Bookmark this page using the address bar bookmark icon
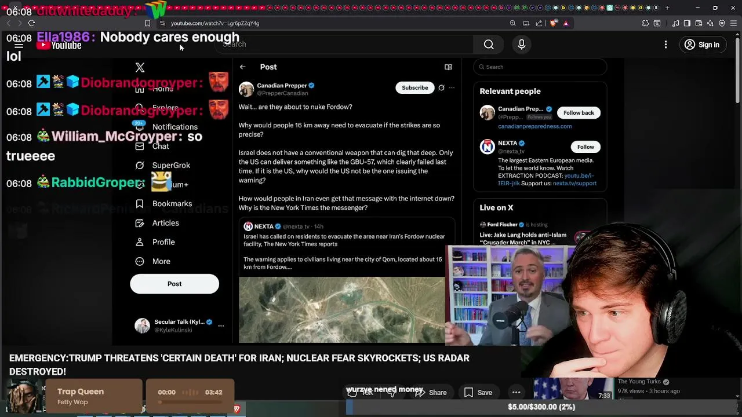The image size is (742, 417). [x=147, y=23]
